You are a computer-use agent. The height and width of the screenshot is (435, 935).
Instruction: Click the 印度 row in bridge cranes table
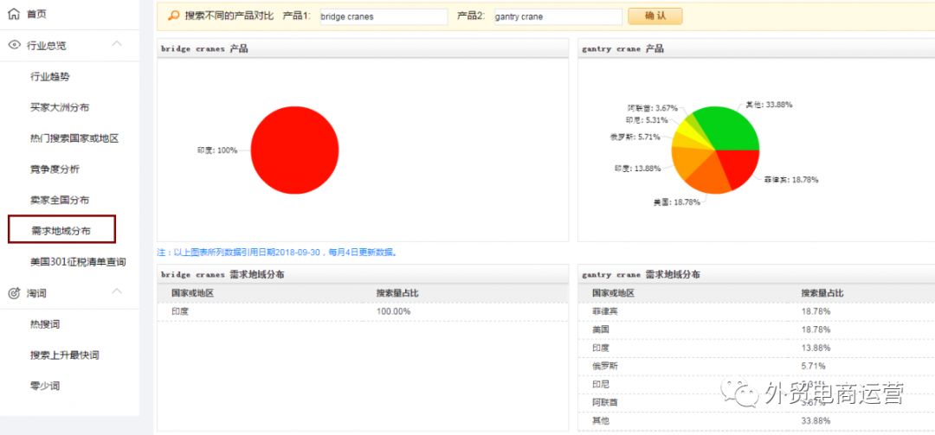tap(363, 311)
